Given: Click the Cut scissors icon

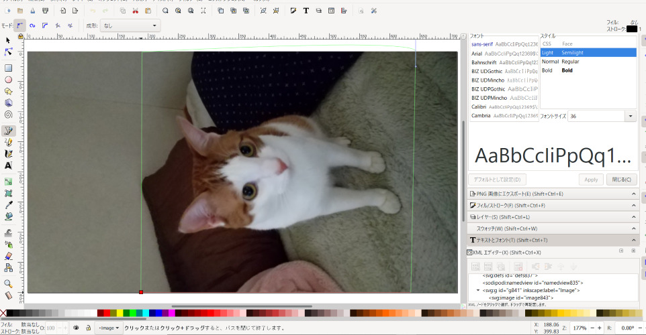Looking at the screenshot, I should tap(135, 11).
